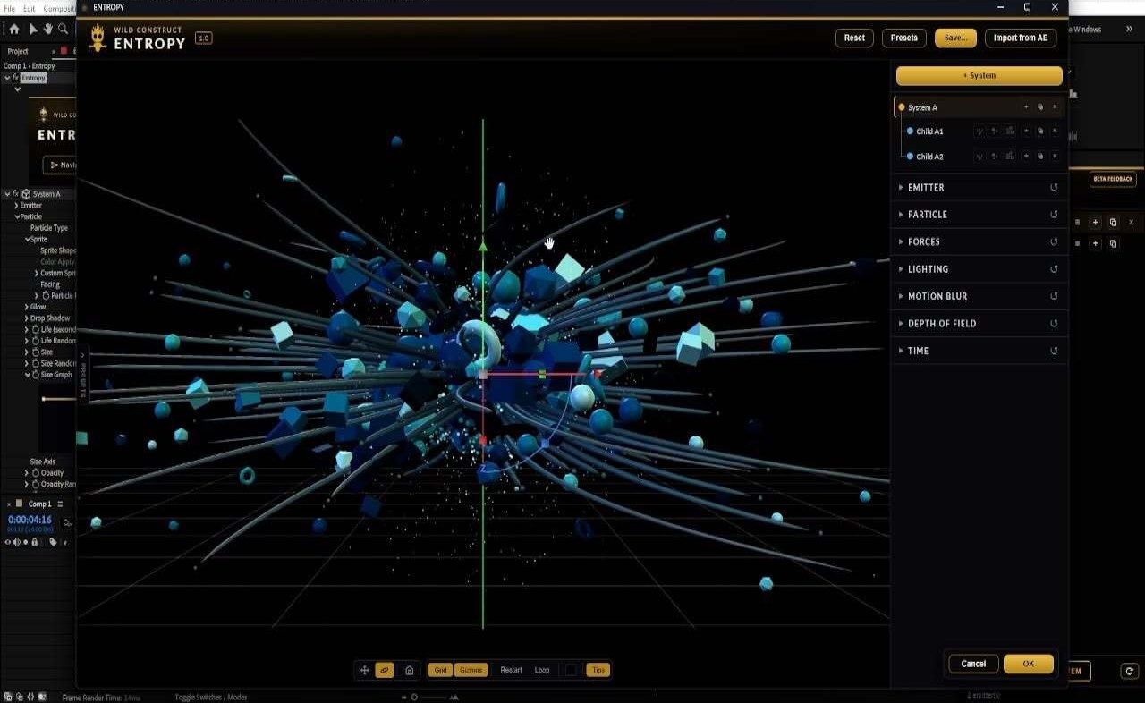
Task: Select the After Effects Home tool icon
Action: (x=15, y=30)
